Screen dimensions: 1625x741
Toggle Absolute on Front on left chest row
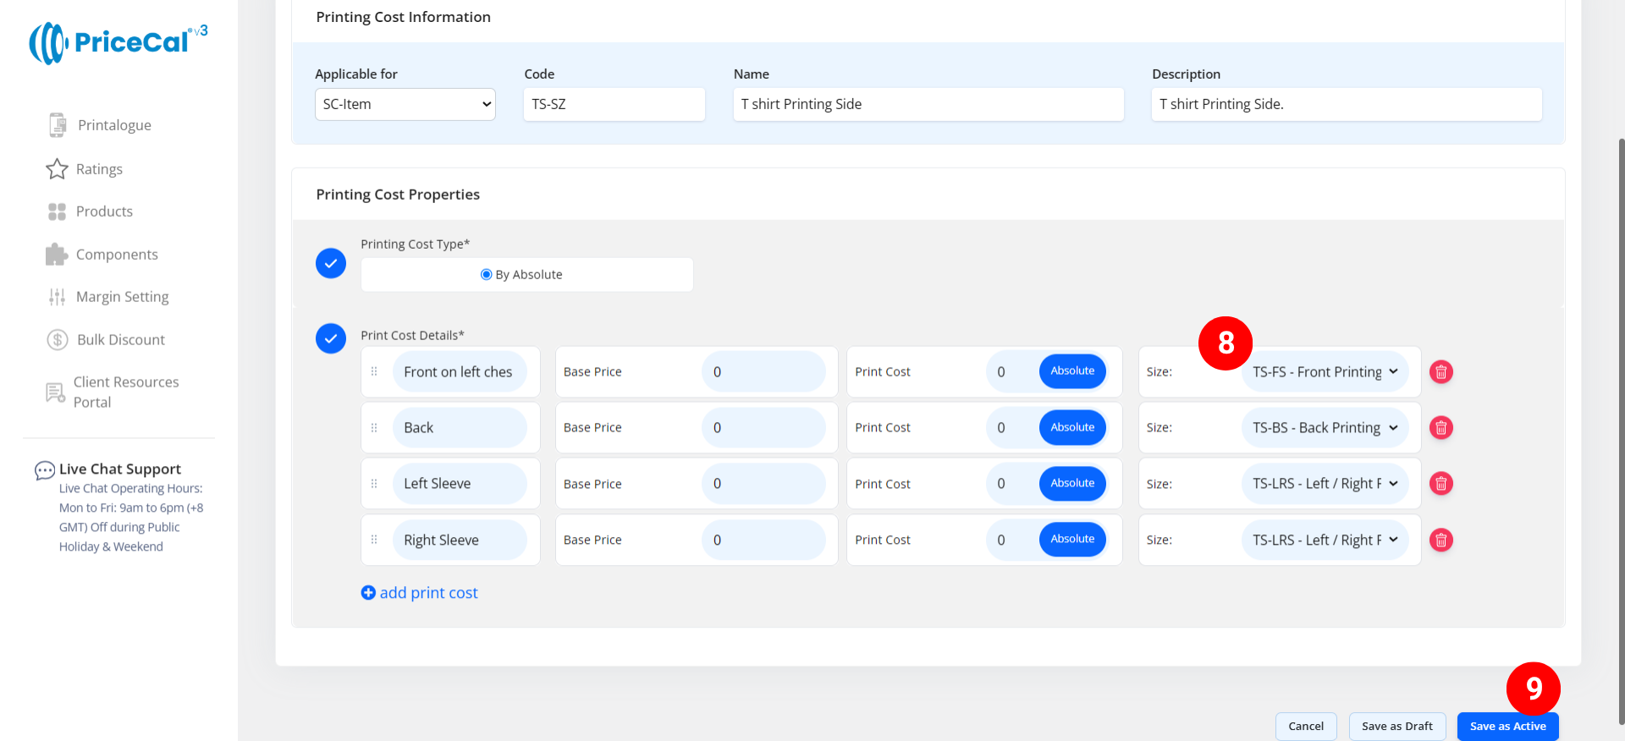point(1071,371)
